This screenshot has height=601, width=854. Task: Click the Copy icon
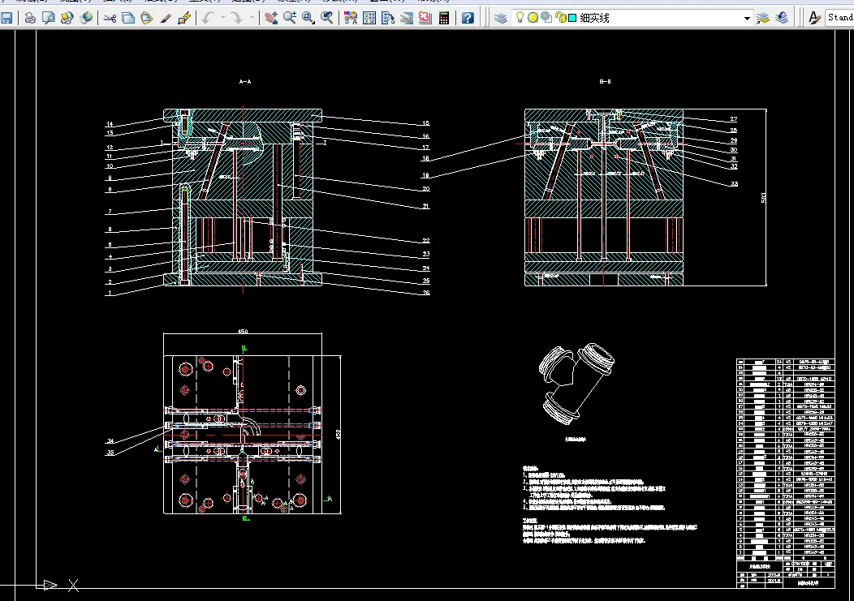128,18
